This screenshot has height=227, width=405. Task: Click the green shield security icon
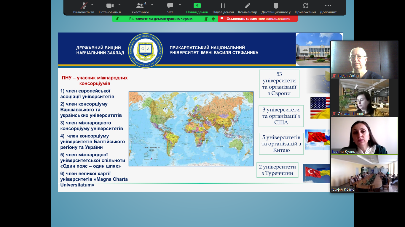point(213,19)
